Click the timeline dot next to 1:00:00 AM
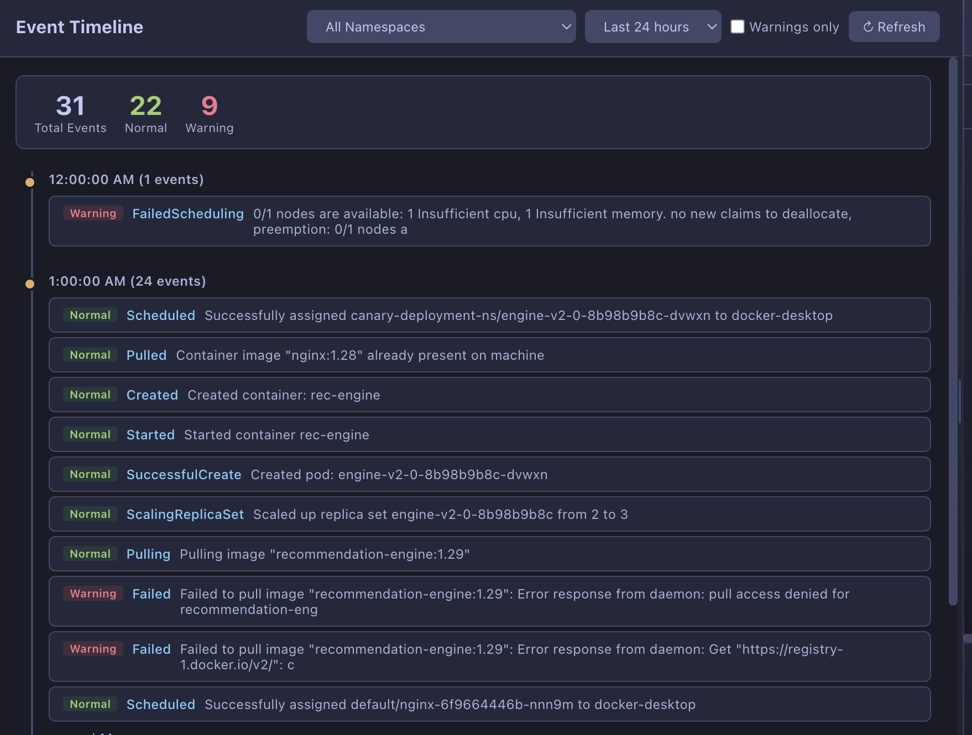Screen dimensions: 972x735 click(30, 282)
